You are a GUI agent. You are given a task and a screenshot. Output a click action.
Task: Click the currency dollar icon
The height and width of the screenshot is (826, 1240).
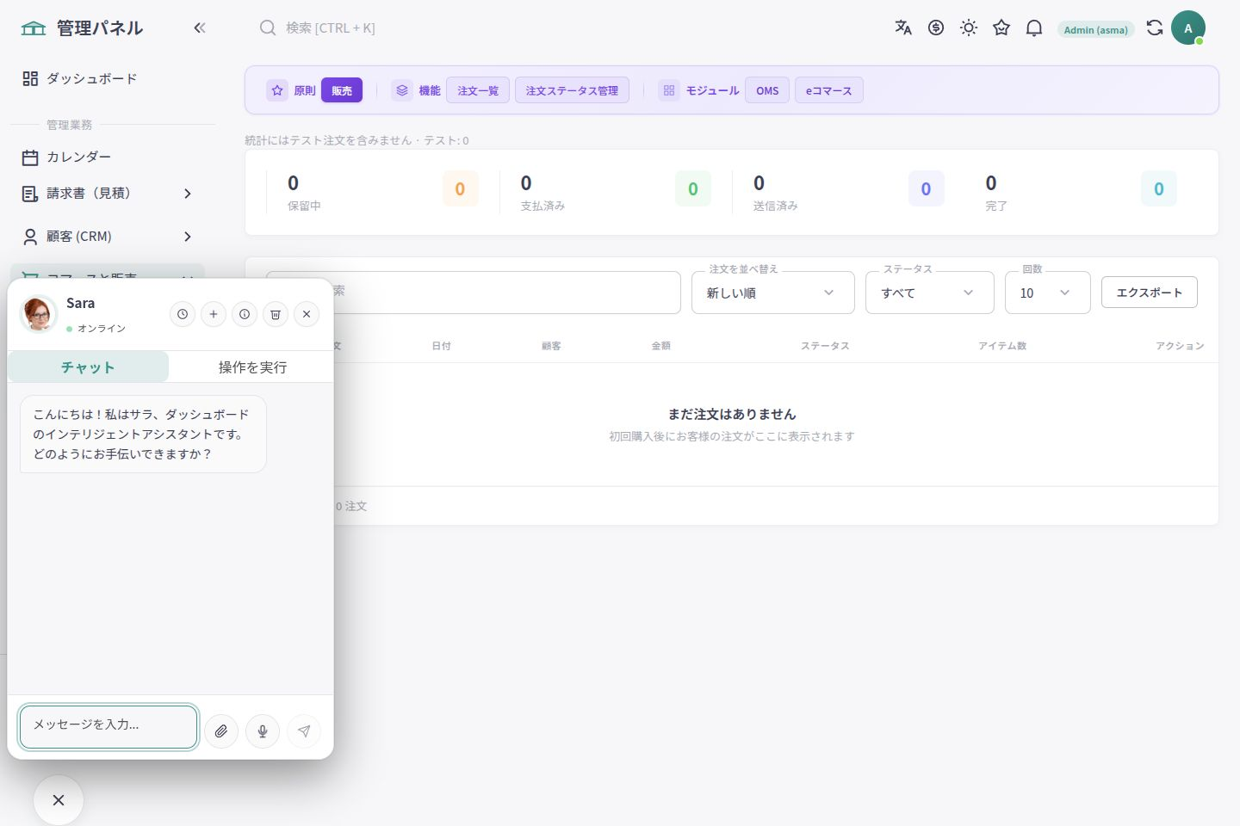(936, 28)
